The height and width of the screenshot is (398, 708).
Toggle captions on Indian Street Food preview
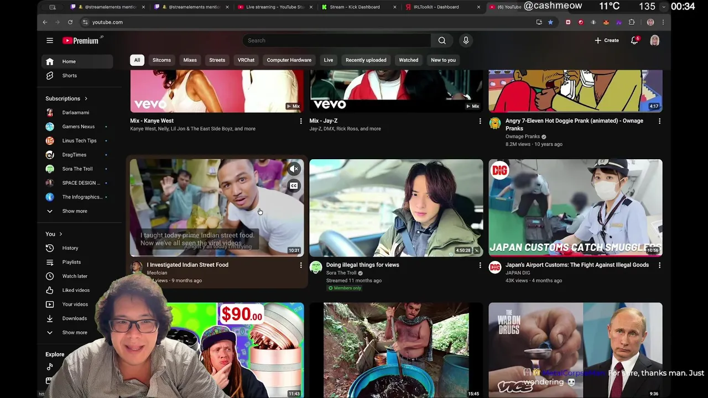pyautogui.click(x=294, y=186)
